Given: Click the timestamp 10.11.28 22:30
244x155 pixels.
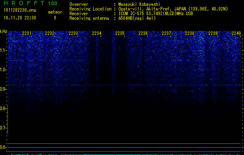Looking at the screenshot, I should 20,18.
